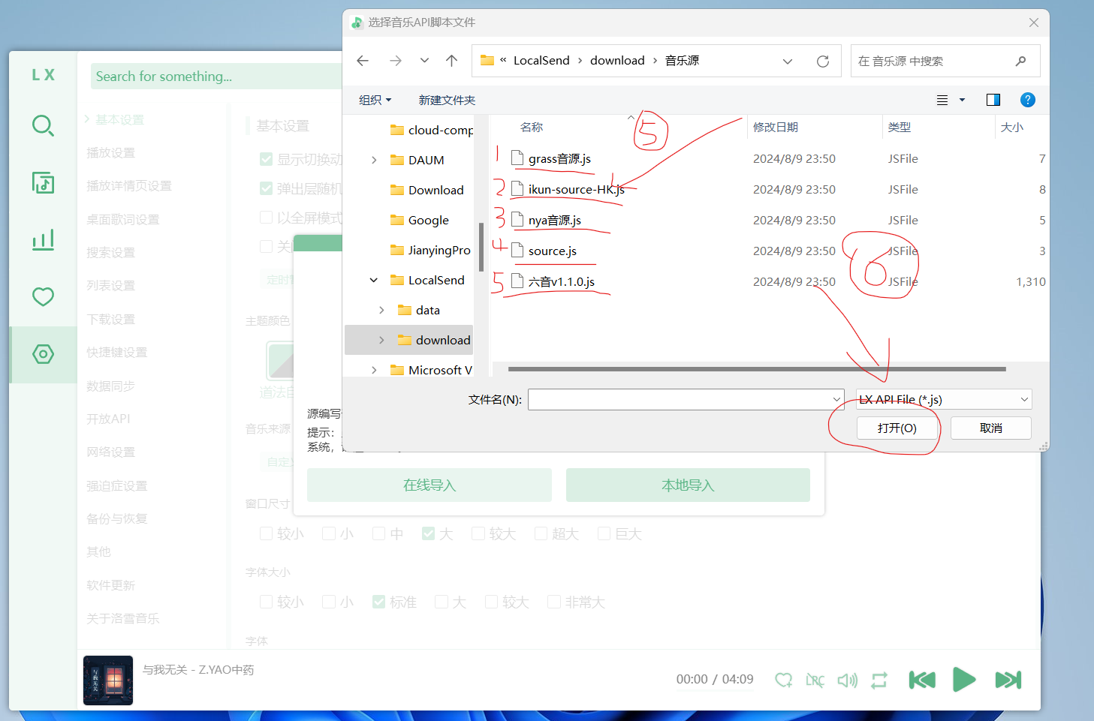Click the 本地导入 button

point(688,485)
